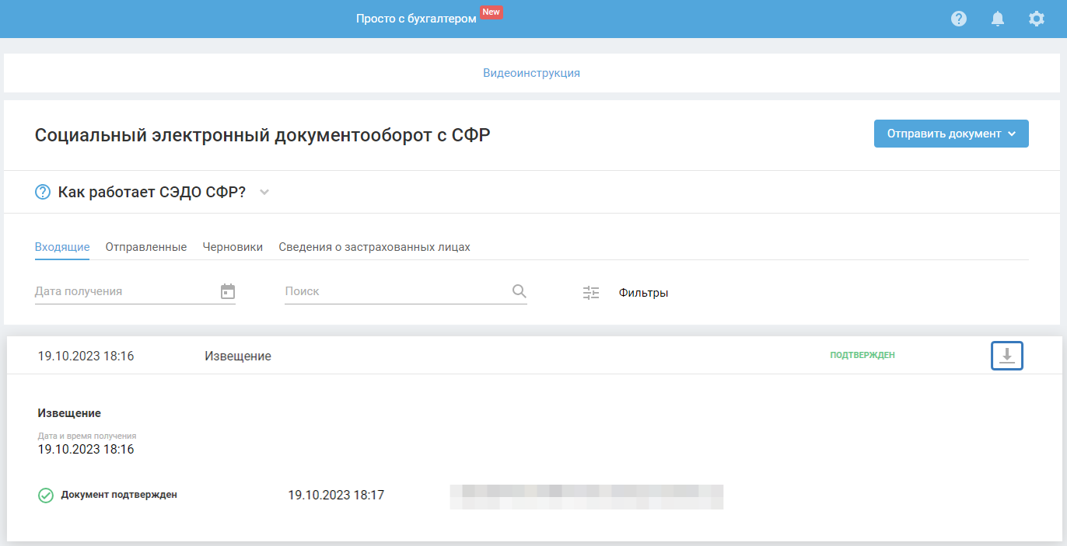Open Просто с бухгалтером header link

click(x=416, y=19)
